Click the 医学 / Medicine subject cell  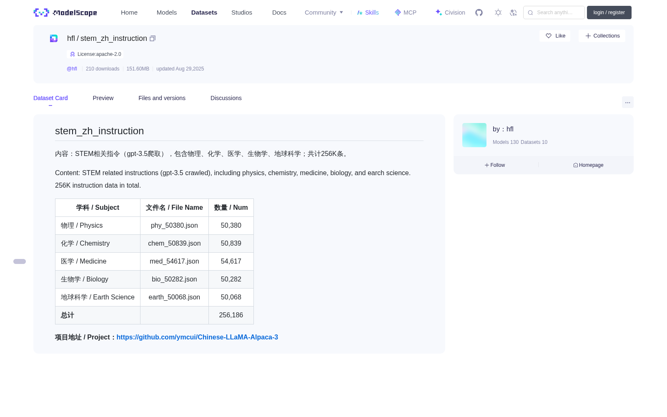(98, 261)
